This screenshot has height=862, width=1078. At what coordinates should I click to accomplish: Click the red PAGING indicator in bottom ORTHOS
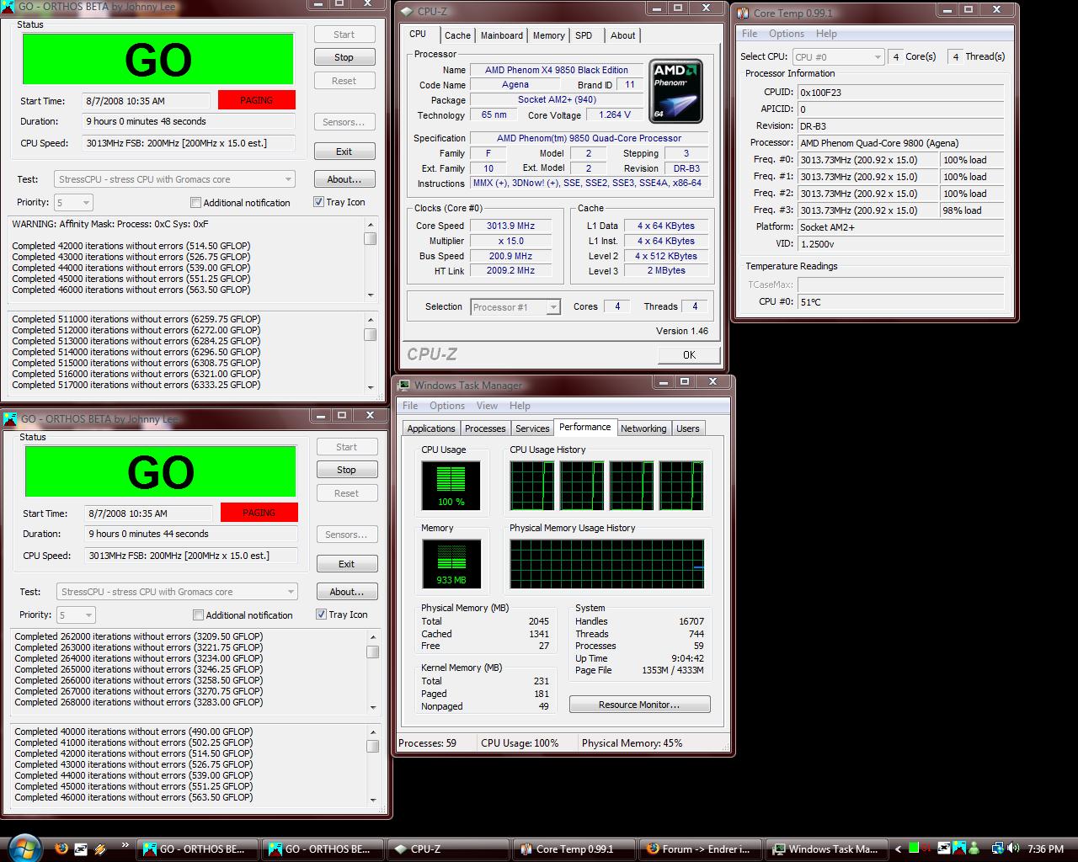point(259,512)
